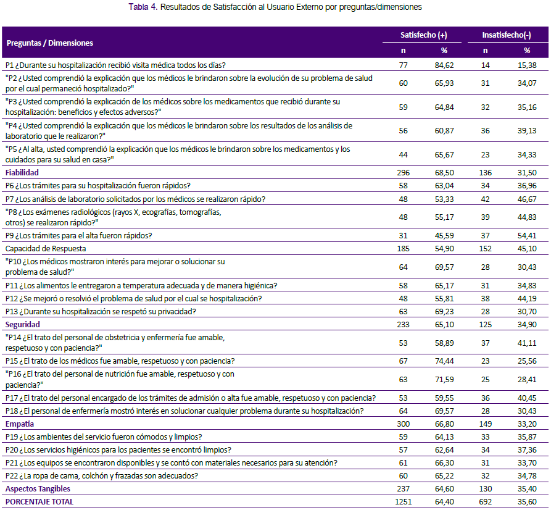Screen dimensions: 551x510
Task: Click the 'Empatia' dimension label
Action: point(20,424)
